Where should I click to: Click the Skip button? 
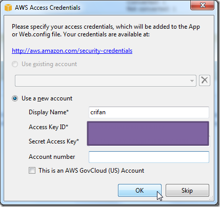(x=187, y=190)
